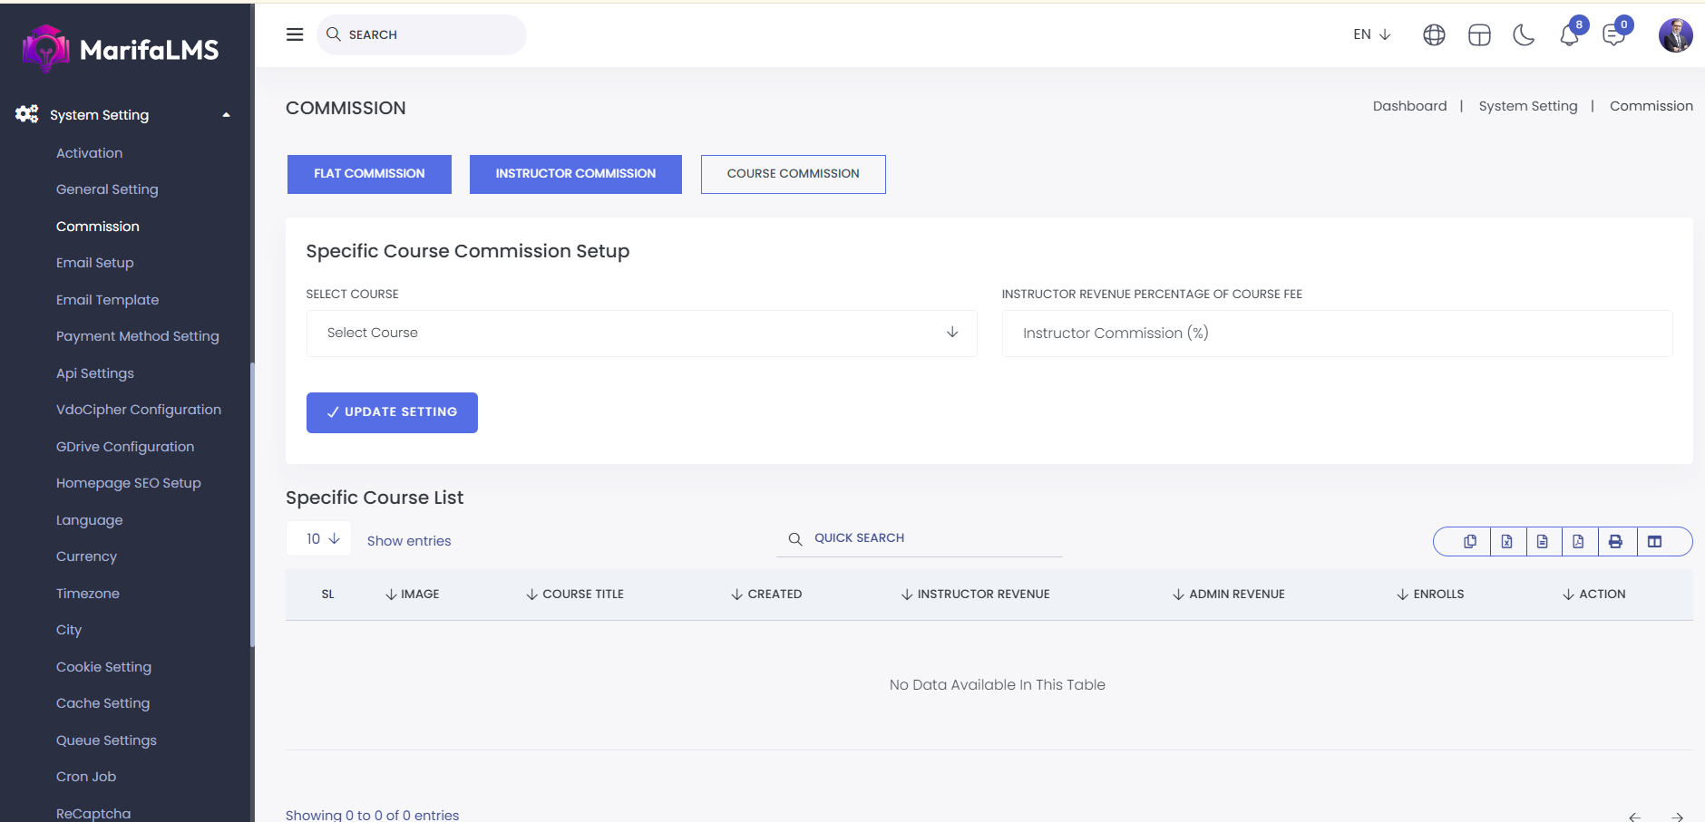Export the course list as PDF
The image size is (1705, 822).
1579,542
